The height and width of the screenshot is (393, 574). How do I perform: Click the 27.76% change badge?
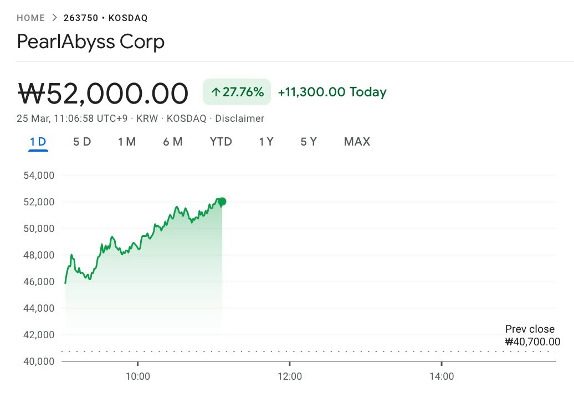(x=237, y=92)
